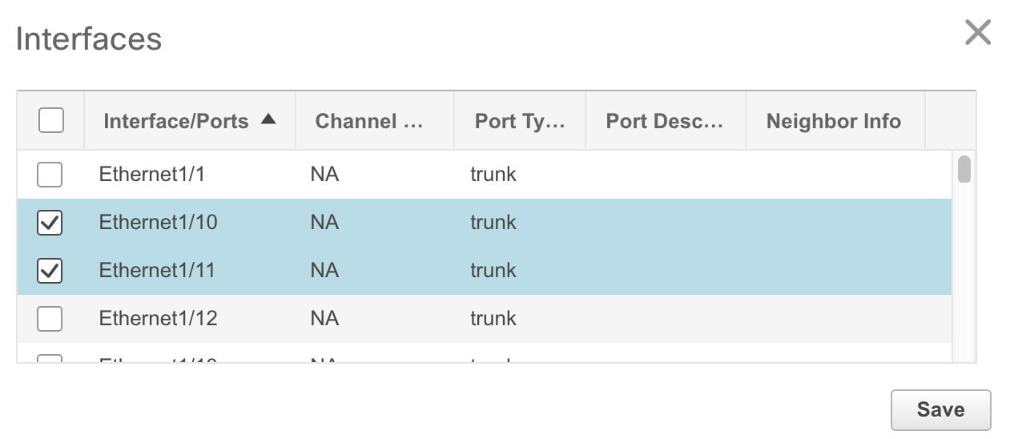The height and width of the screenshot is (439, 1014).
Task: Click the Port Type column header
Action: coord(520,121)
